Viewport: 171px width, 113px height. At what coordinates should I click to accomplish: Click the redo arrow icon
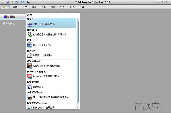click(x=25, y=2)
